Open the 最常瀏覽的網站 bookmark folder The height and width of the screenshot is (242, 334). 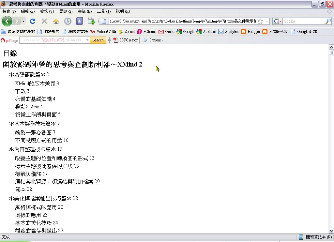point(18,32)
